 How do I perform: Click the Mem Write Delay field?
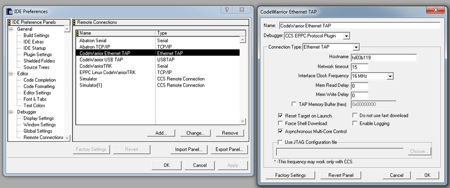point(359,95)
